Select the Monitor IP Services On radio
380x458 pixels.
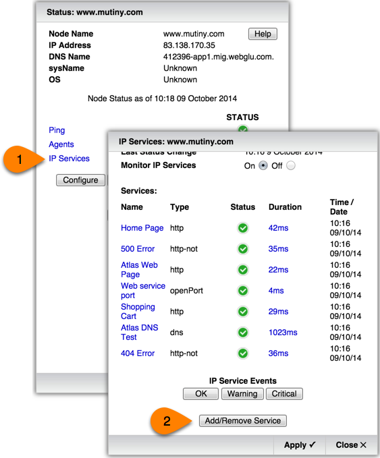click(263, 166)
